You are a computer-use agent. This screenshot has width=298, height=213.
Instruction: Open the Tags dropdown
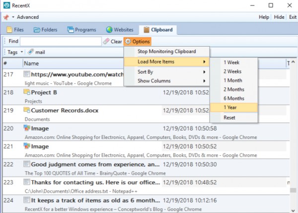tap(15, 52)
